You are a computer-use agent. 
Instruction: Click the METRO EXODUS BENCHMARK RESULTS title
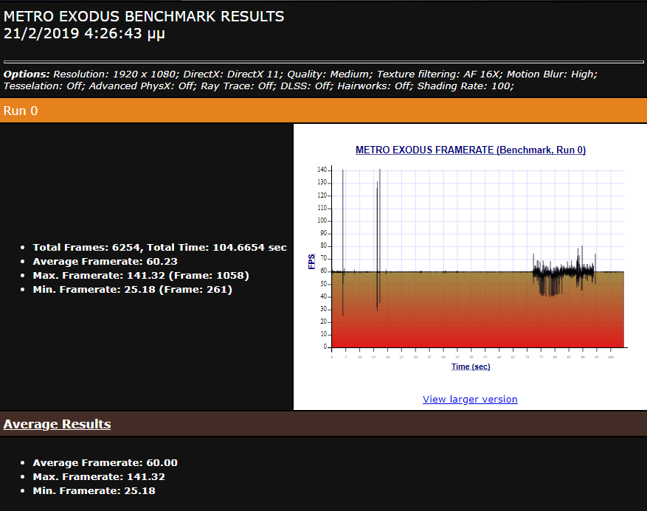point(144,16)
